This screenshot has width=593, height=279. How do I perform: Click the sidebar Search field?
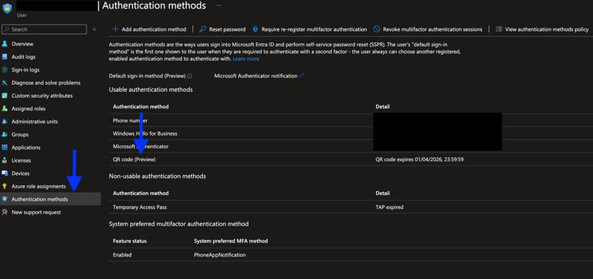[x=44, y=29]
